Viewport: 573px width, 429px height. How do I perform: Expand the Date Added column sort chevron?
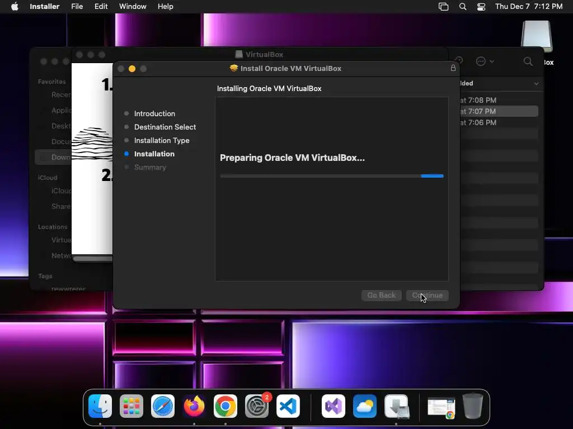(536, 84)
